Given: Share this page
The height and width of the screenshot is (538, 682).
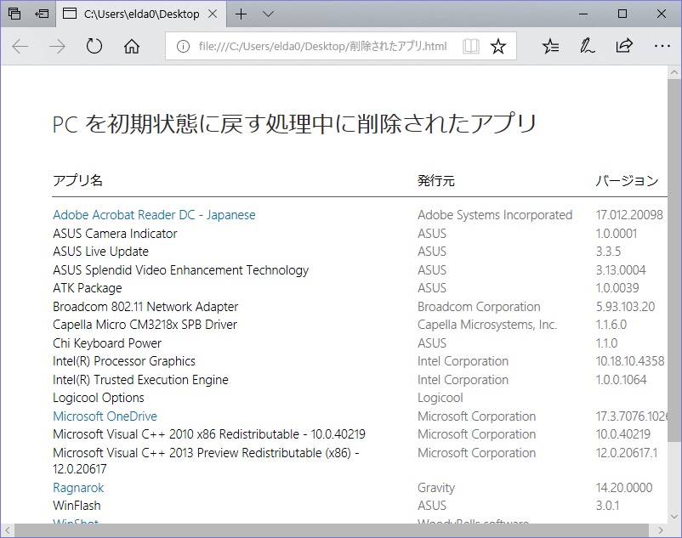Looking at the screenshot, I should (624, 46).
